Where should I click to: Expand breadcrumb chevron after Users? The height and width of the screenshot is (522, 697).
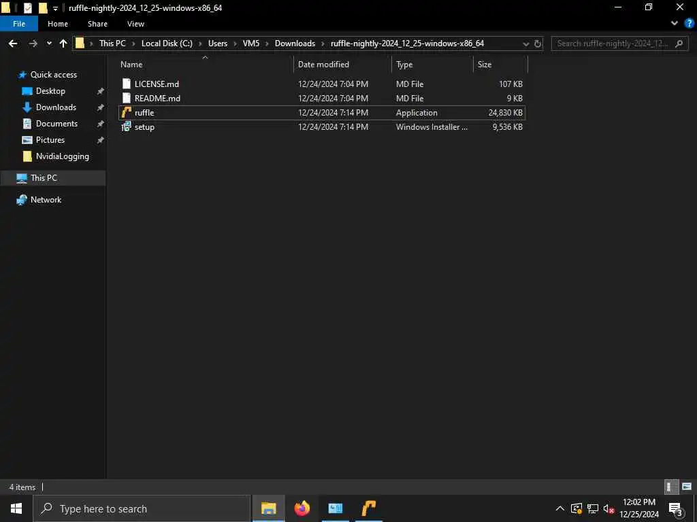[x=235, y=43]
